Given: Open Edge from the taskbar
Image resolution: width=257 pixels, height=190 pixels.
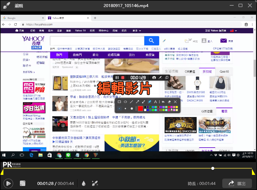Looking at the screenshot, I should tap(31, 155).
